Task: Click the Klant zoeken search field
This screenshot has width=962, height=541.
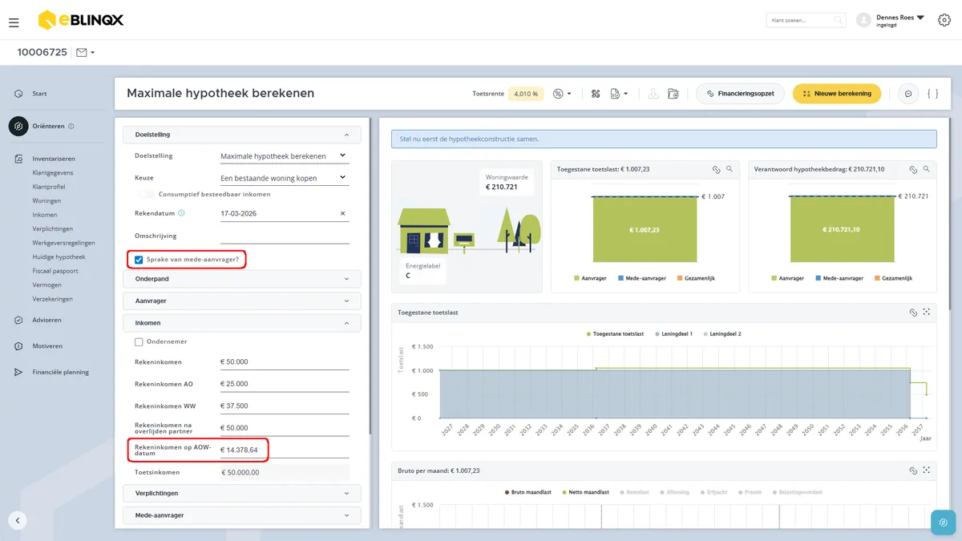Action: 806,20
